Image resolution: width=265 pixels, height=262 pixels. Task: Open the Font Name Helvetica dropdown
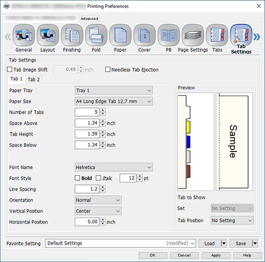(114, 167)
